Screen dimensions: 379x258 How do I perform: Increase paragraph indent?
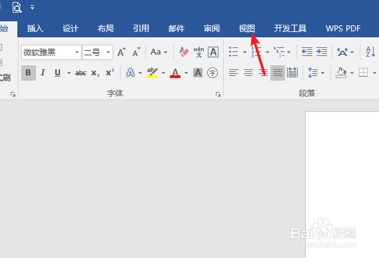point(322,52)
